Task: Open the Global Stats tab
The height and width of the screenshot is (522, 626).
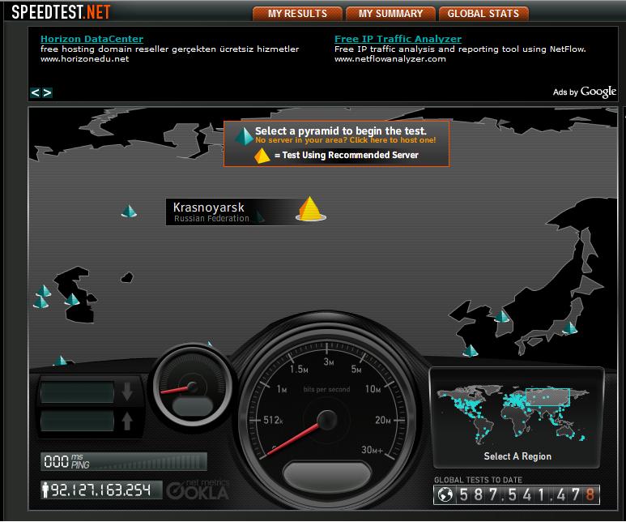Action: point(483,14)
